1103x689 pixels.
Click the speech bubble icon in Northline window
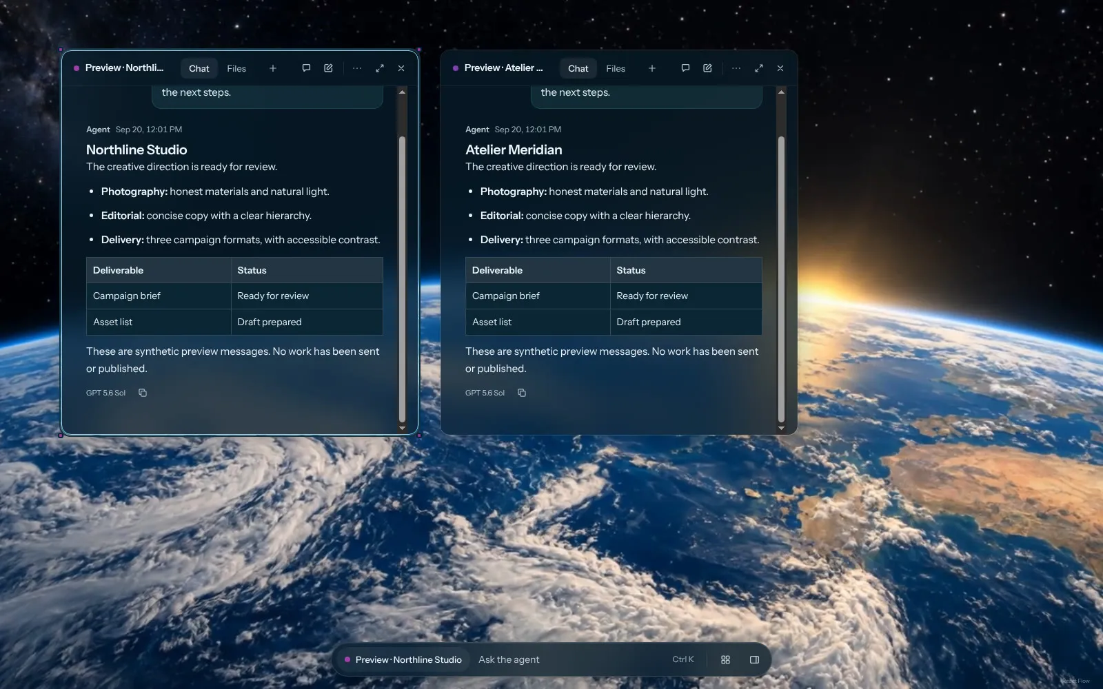pos(306,68)
